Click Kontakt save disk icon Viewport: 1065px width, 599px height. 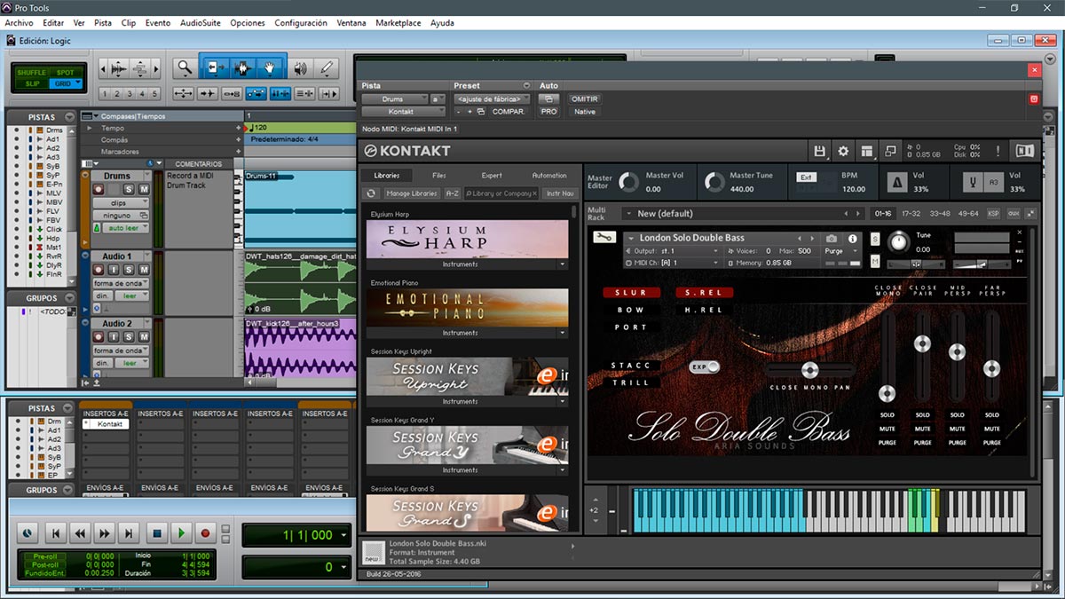(x=819, y=152)
